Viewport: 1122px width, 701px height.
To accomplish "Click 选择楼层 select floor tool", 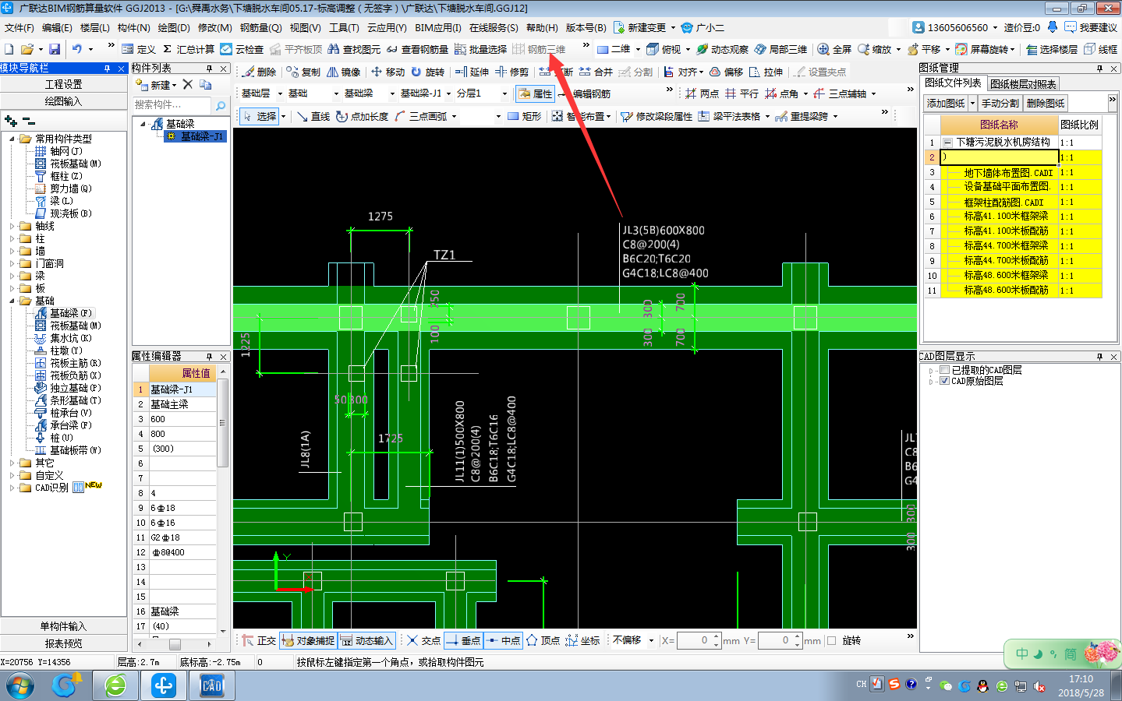I will tap(1052, 49).
